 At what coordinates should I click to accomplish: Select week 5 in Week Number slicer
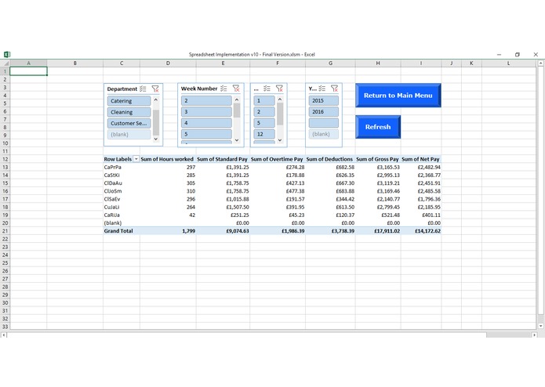tap(206, 134)
